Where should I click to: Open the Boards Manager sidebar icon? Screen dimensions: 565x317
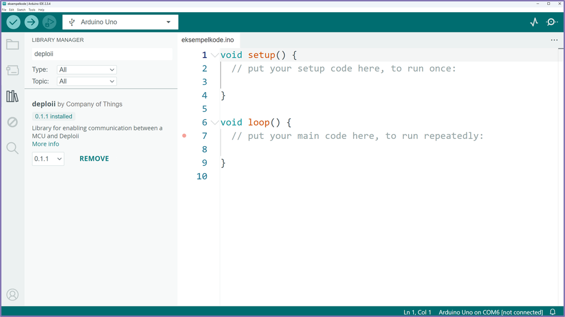[13, 70]
